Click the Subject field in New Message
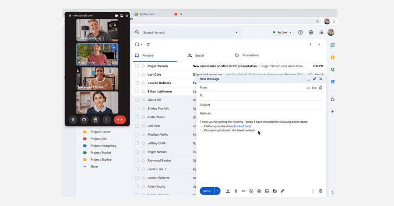The height and width of the screenshot is (206, 394). pos(261,105)
